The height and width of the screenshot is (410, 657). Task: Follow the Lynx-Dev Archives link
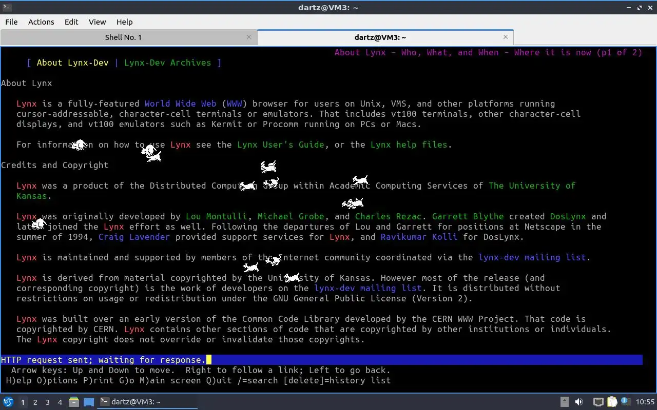(x=167, y=63)
